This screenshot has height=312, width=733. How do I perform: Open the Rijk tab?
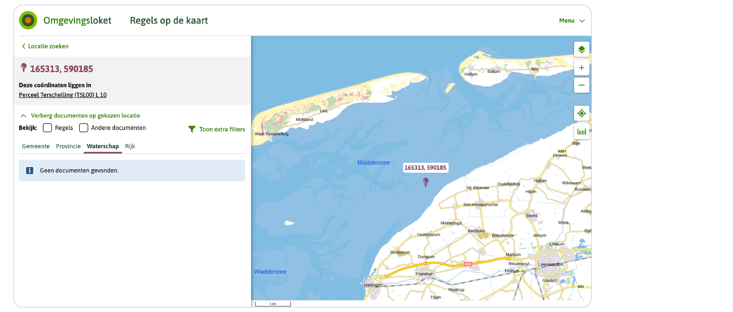pos(130,146)
